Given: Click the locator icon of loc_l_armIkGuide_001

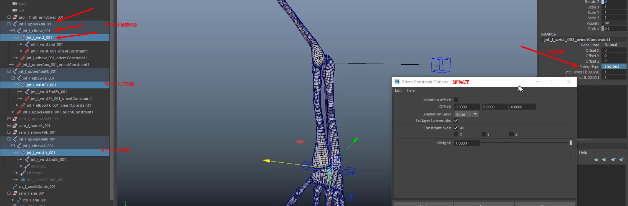Looking at the screenshot, I should (x=23, y=180).
